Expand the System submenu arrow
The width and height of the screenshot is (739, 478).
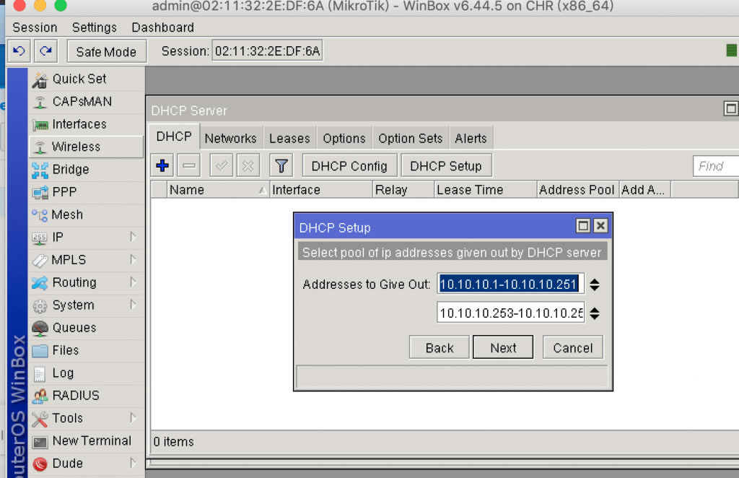coord(133,305)
